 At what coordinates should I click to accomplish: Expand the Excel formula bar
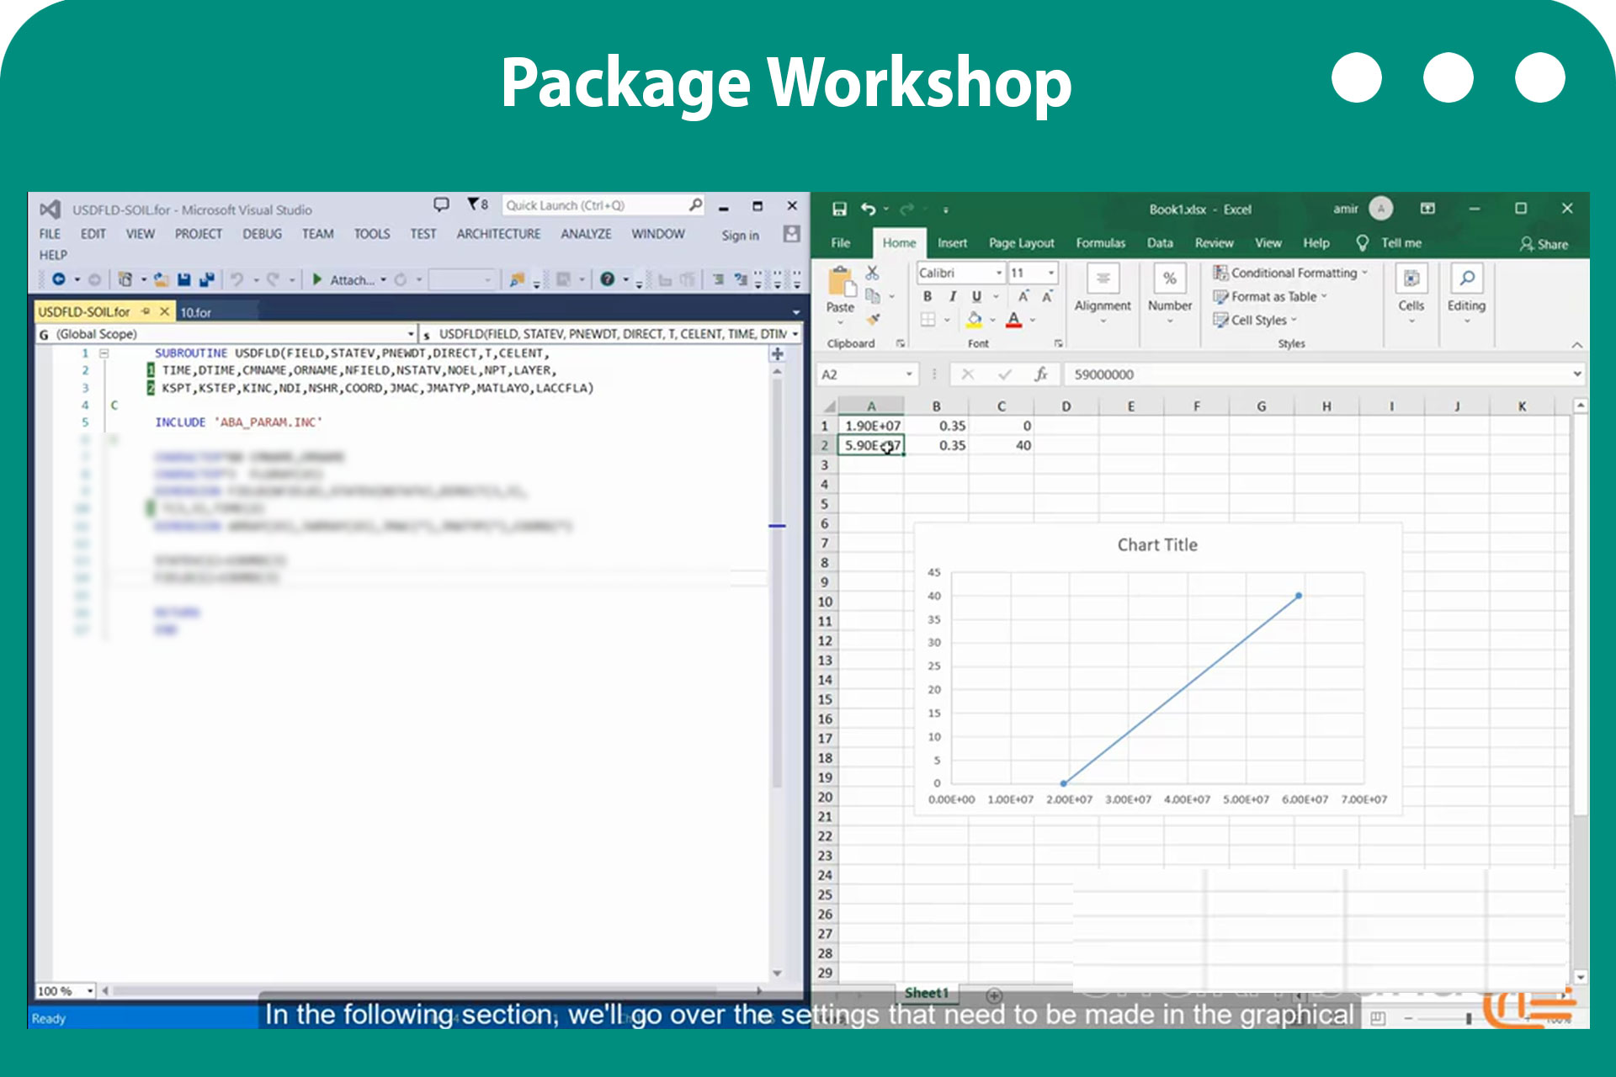click(x=1577, y=374)
